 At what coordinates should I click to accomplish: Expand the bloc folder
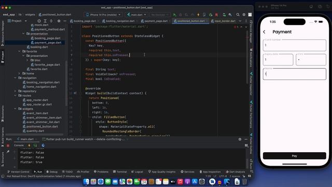coord(27,60)
